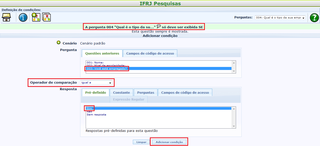Click the Adicionar condição button
The height and width of the screenshot is (146, 320).
pyautogui.click(x=169, y=142)
